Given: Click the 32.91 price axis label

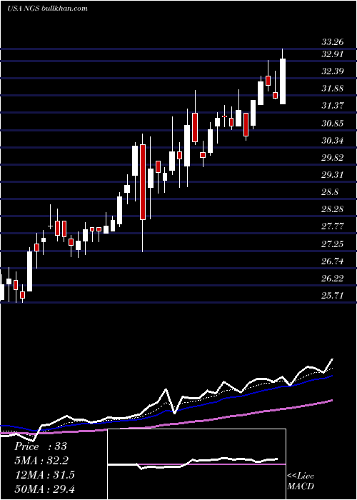Looking at the screenshot, I should (333, 54).
